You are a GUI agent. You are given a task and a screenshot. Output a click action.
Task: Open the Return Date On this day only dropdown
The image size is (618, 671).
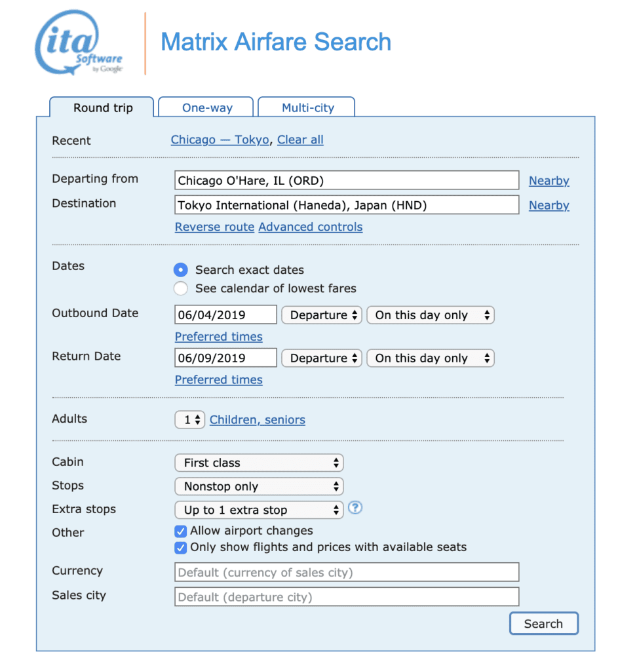[x=430, y=358]
